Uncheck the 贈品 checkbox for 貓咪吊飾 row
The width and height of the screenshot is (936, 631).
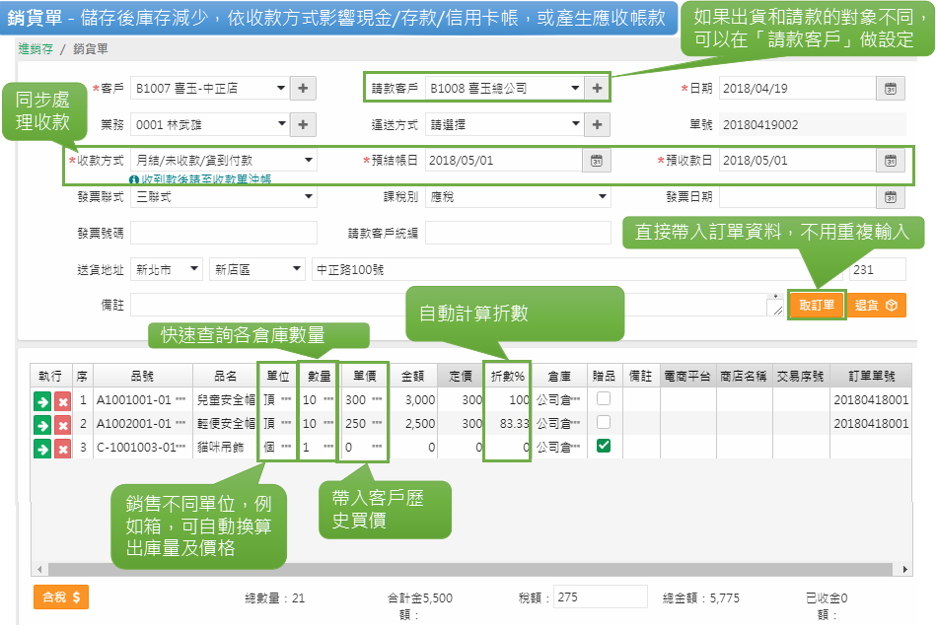[x=603, y=446]
